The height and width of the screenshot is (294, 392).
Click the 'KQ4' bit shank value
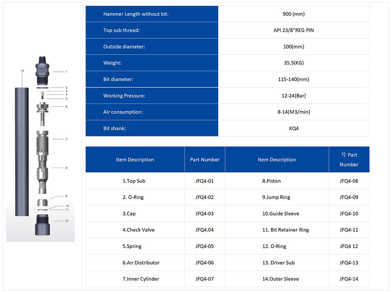pyautogui.click(x=293, y=128)
